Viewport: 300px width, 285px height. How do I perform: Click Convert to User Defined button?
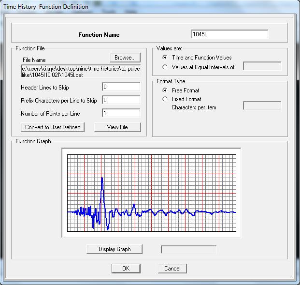tap(53, 127)
